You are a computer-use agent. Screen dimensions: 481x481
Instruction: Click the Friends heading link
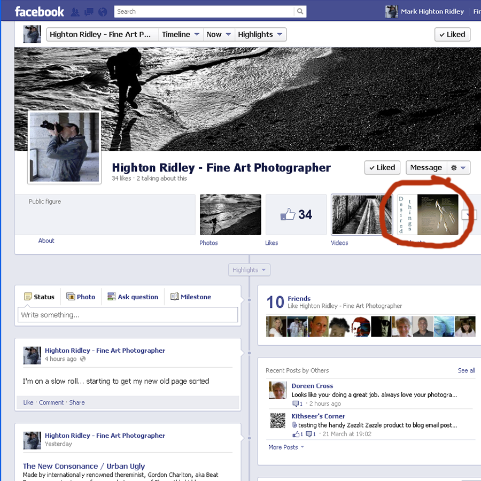[299, 298]
